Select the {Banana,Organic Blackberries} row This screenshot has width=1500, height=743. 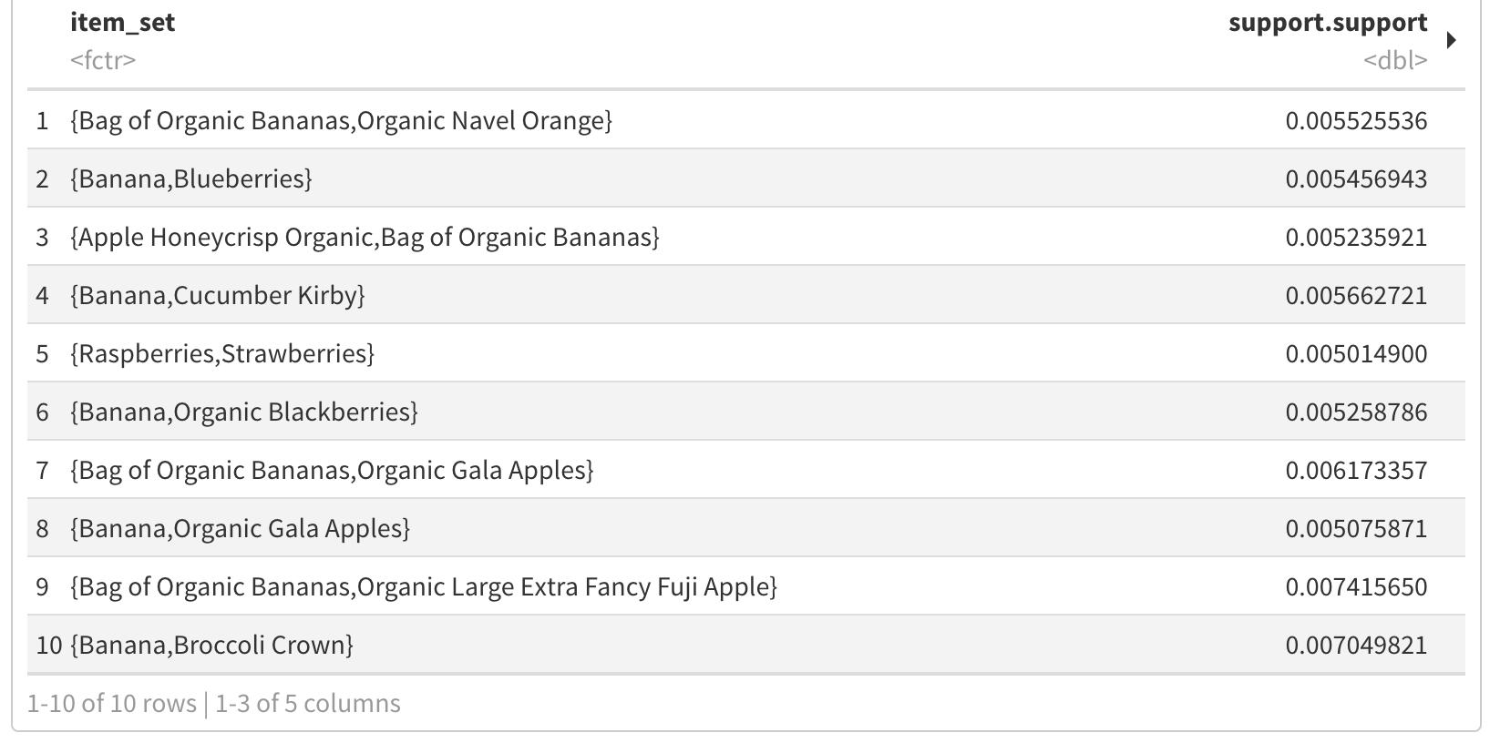click(746, 412)
